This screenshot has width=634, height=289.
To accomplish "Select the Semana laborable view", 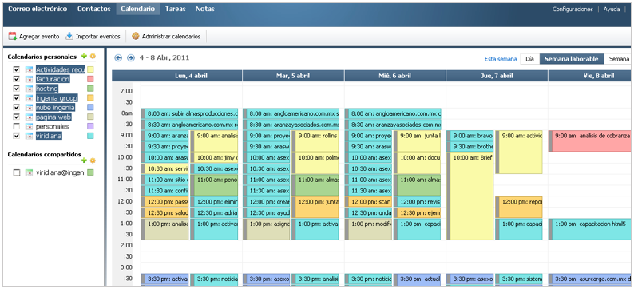I will (572, 59).
